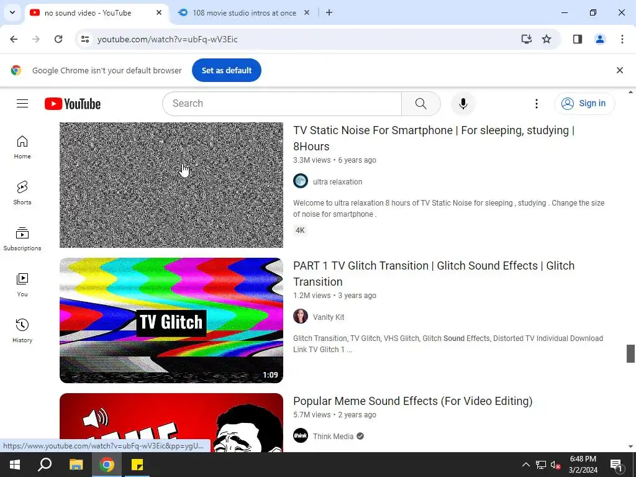
Task: Open the PART 1 TV Glitch Transition title
Action: tap(434, 274)
